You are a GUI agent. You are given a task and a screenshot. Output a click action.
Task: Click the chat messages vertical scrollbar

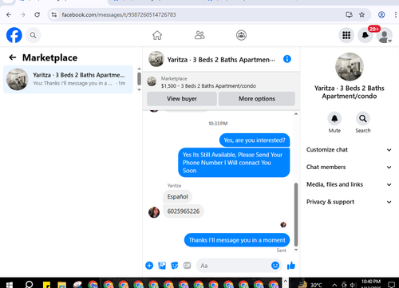[x=296, y=215]
